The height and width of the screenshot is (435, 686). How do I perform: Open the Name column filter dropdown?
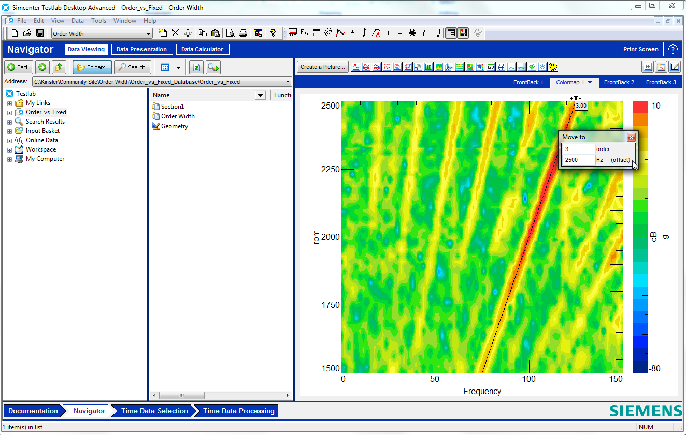click(x=261, y=95)
